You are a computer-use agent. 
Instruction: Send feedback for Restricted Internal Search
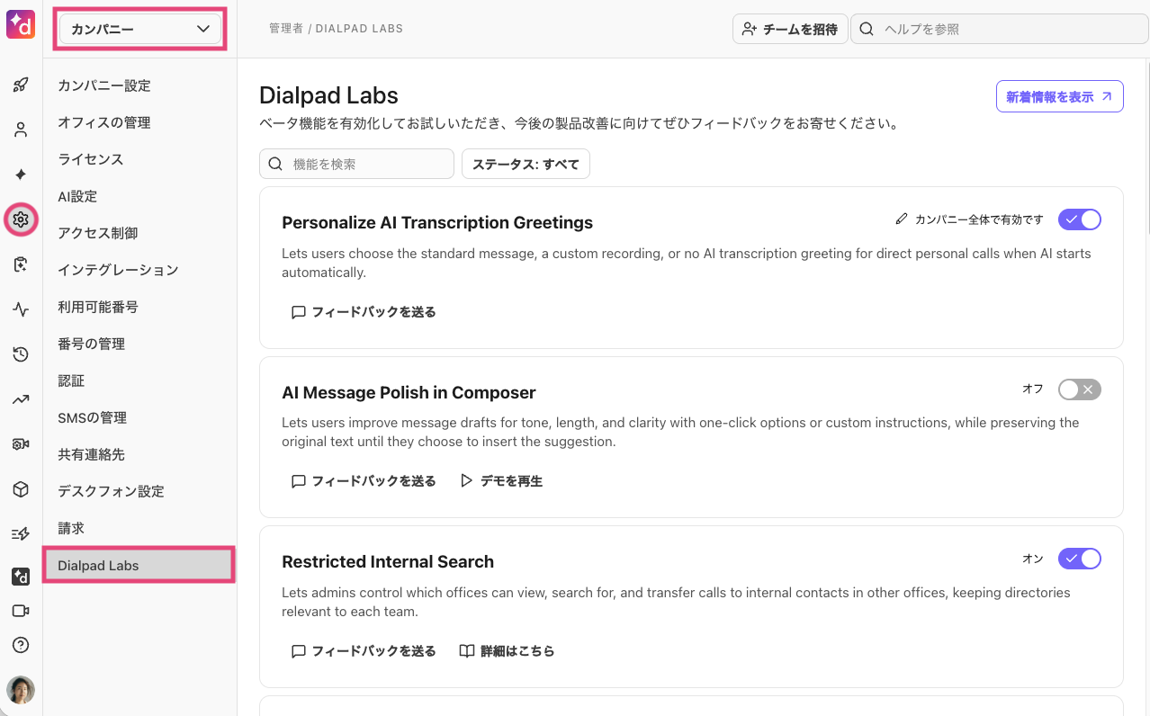(x=364, y=650)
